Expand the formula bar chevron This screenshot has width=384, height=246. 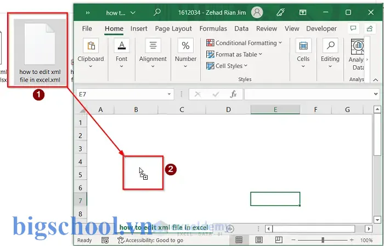point(376,94)
